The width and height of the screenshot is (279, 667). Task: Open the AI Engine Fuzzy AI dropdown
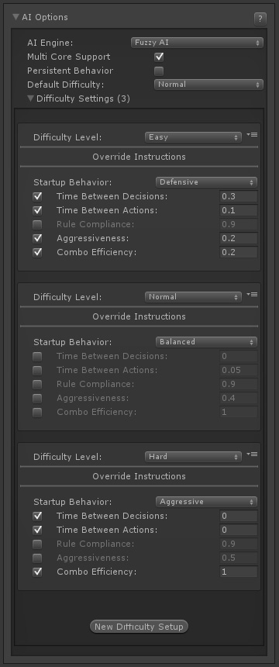pyautogui.click(x=197, y=42)
